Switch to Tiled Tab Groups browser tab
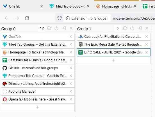 pos(69,6)
